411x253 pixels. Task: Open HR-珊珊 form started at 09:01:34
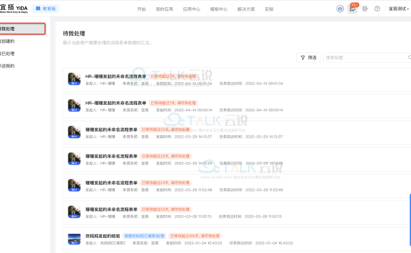(116, 77)
